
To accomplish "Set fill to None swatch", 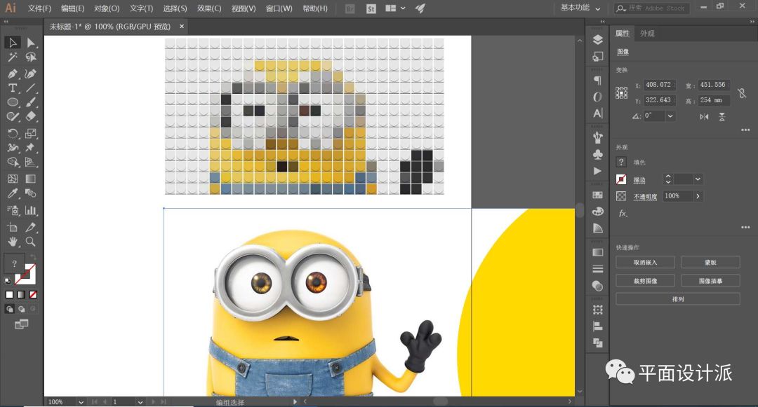I will pyautogui.click(x=33, y=295).
